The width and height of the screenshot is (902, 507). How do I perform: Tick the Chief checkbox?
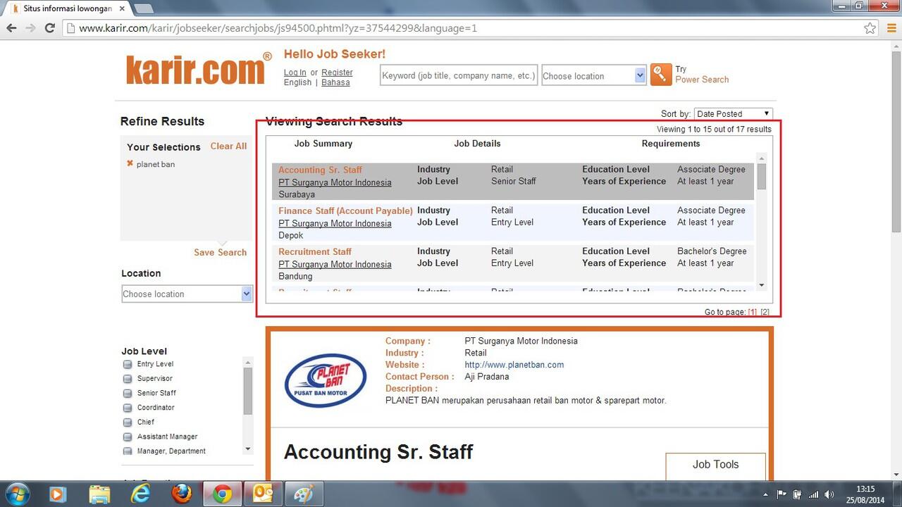pyautogui.click(x=128, y=423)
